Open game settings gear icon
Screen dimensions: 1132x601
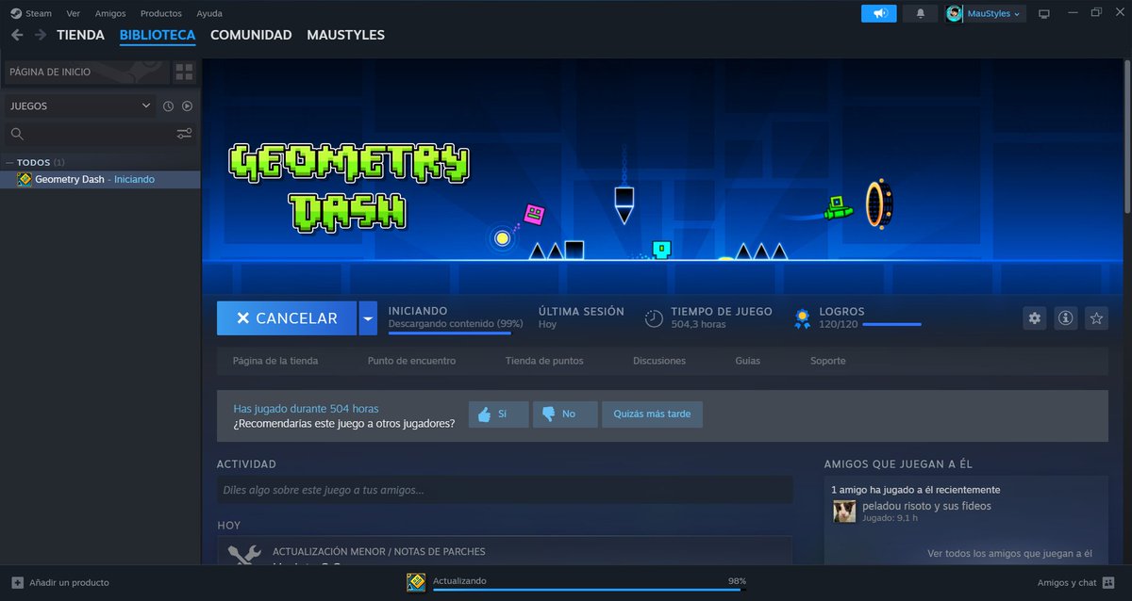(x=1035, y=318)
